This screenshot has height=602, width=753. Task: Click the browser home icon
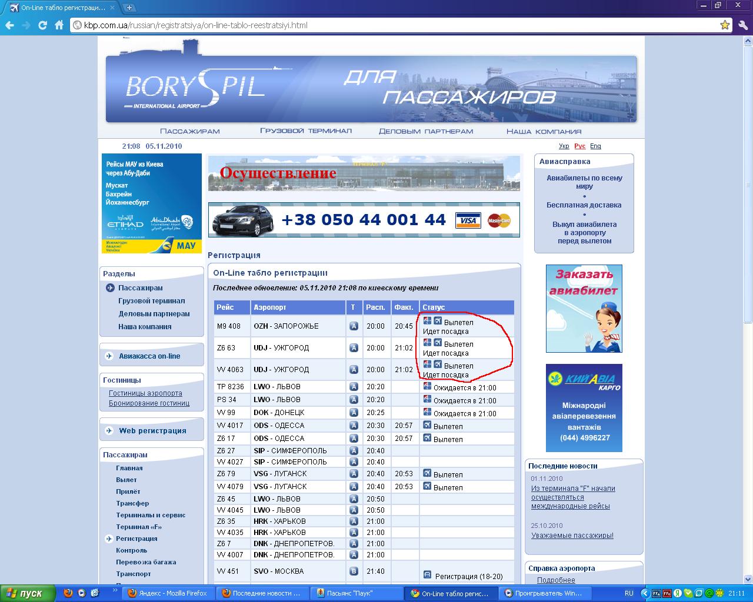pyautogui.click(x=59, y=25)
